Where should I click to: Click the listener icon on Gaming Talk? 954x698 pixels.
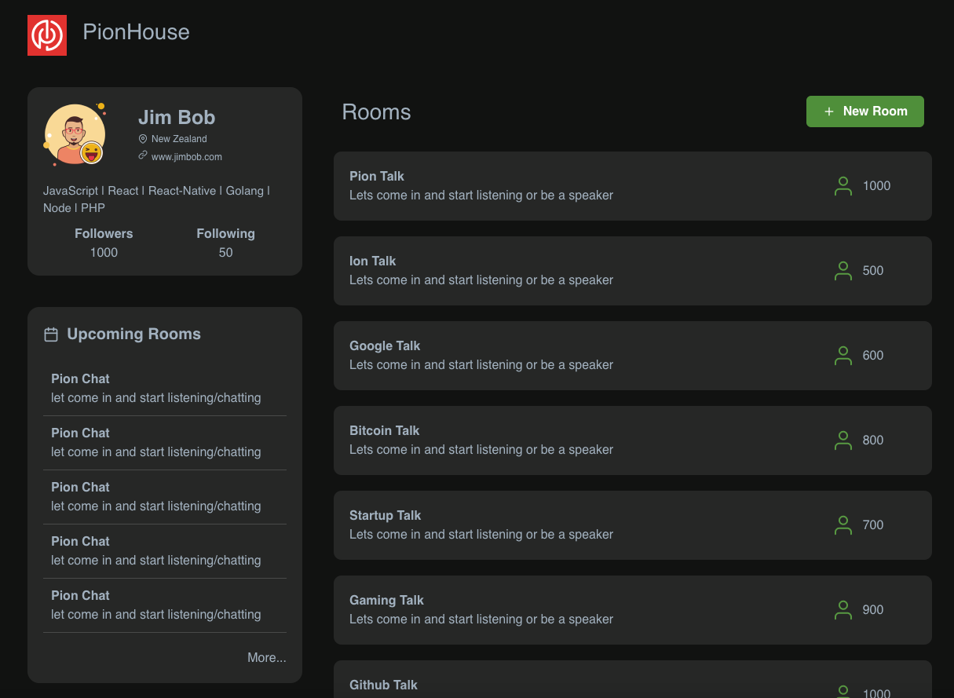click(843, 610)
